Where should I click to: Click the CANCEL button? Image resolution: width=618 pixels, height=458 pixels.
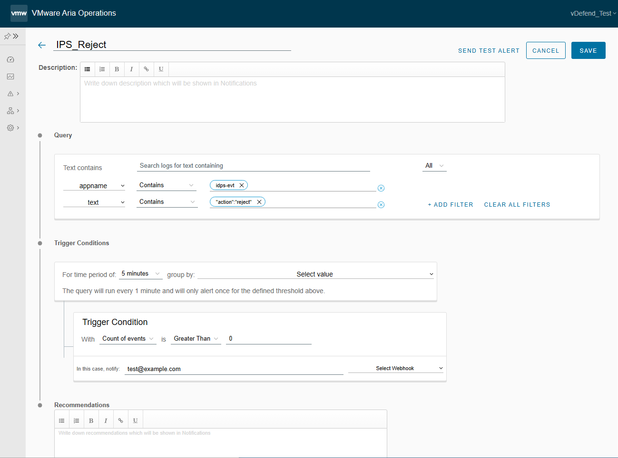click(546, 50)
